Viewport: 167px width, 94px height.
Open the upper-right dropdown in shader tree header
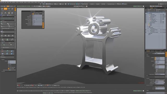[x=160, y=9]
